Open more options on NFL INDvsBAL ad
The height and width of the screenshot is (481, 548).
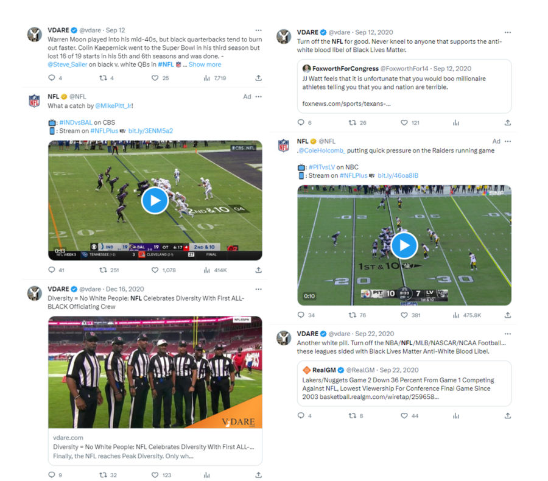258,96
